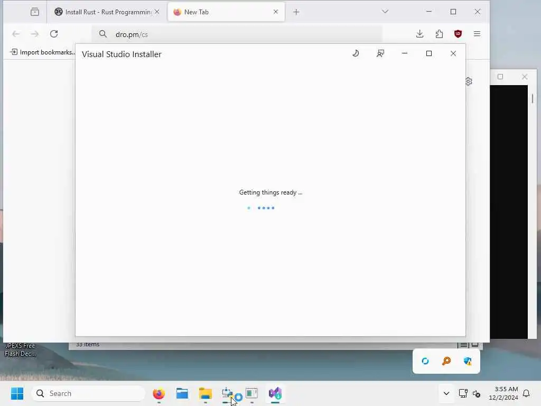Close the black terminal window behind

coord(525,77)
